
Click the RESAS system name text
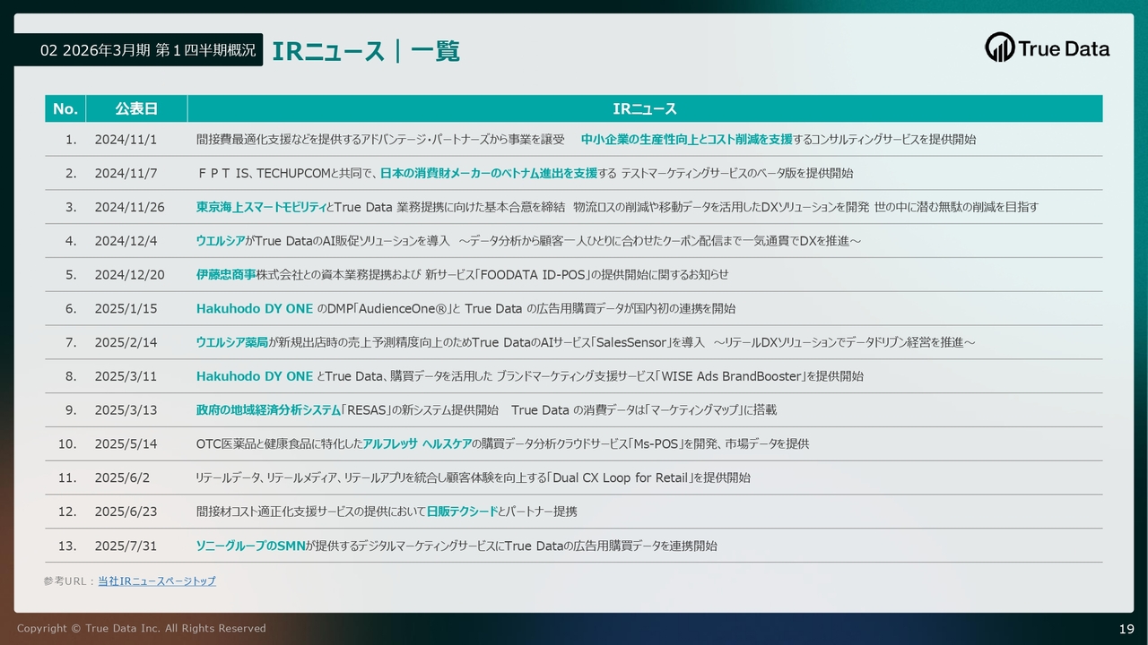point(366,410)
